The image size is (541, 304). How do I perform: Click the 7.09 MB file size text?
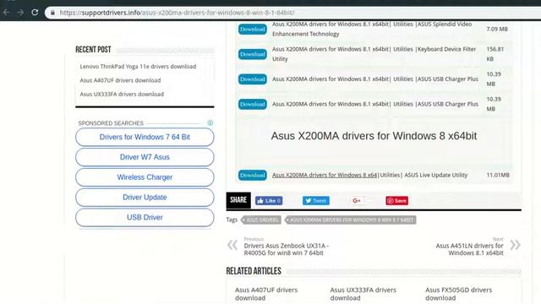[497, 30]
